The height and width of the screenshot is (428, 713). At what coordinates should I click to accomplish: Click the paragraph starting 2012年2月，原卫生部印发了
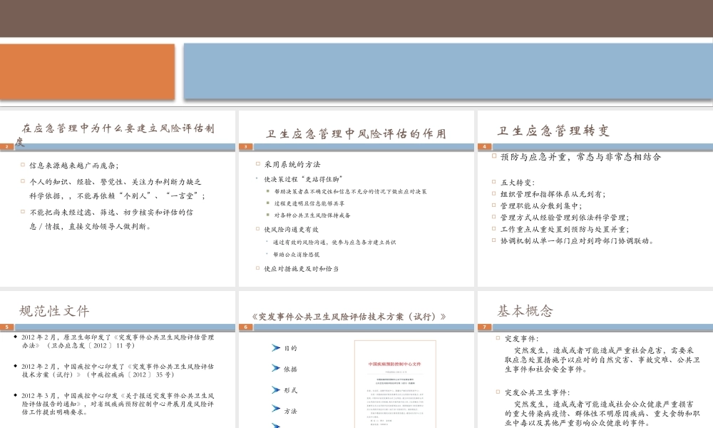[x=118, y=342]
